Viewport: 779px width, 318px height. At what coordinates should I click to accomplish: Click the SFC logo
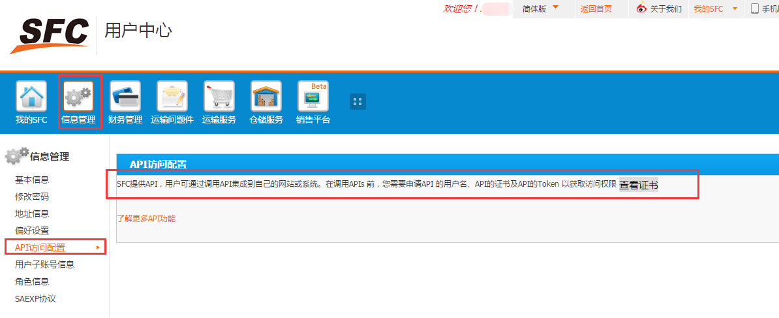(x=50, y=34)
